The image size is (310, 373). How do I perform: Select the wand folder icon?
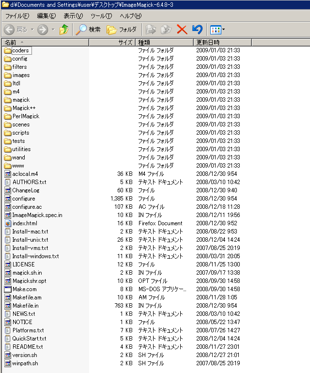[8, 157]
